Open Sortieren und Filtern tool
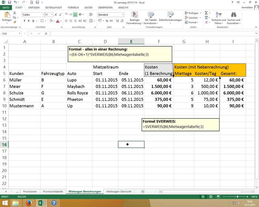Screen dimensions: 259x207 coord(218,15)
